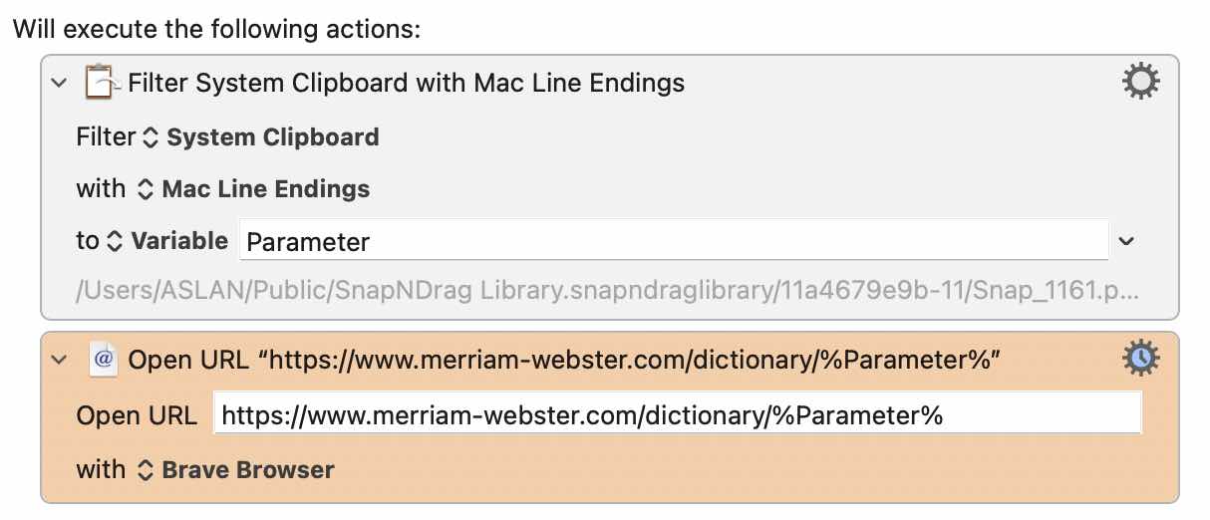Click the "Filter" label before System Clipboard
The width and height of the screenshot is (1210, 520).
coord(106,136)
